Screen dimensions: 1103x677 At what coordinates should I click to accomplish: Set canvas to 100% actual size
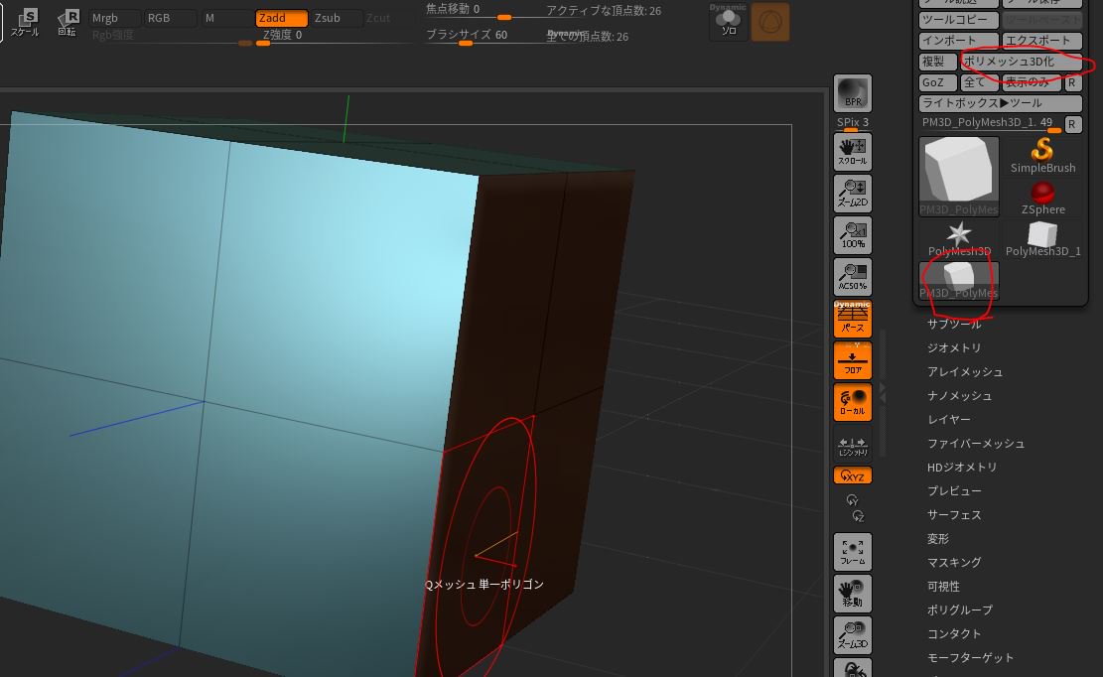coord(853,235)
